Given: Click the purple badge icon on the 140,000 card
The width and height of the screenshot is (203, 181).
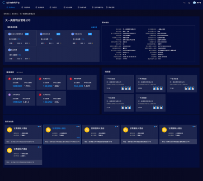Looking at the screenshot, I should [x=9, y=95].
